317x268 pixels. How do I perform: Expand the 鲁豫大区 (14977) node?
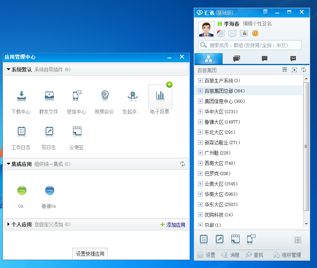tap(200, 122)
